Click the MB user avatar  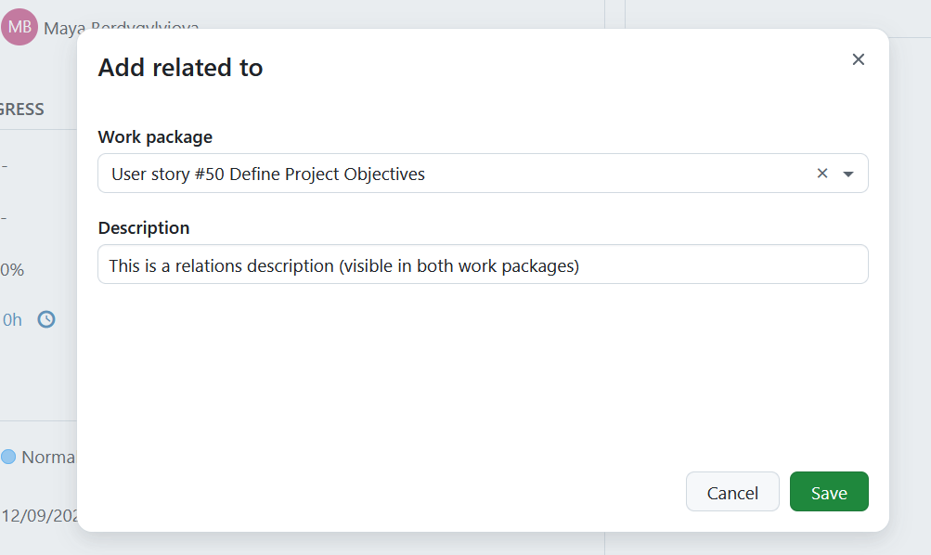[x=19, y=27]
